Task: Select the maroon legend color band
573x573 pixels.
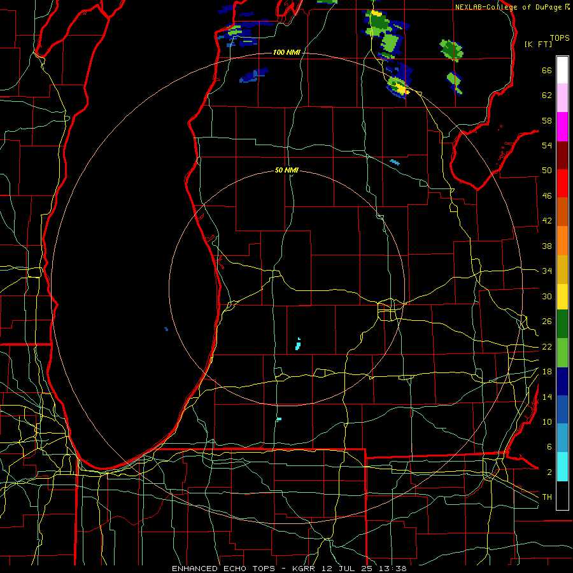Action: pos(562,155)
